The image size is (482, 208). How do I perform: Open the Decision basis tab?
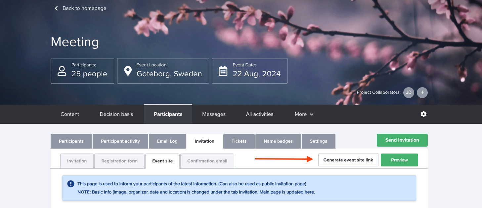[x=116, y=114]
